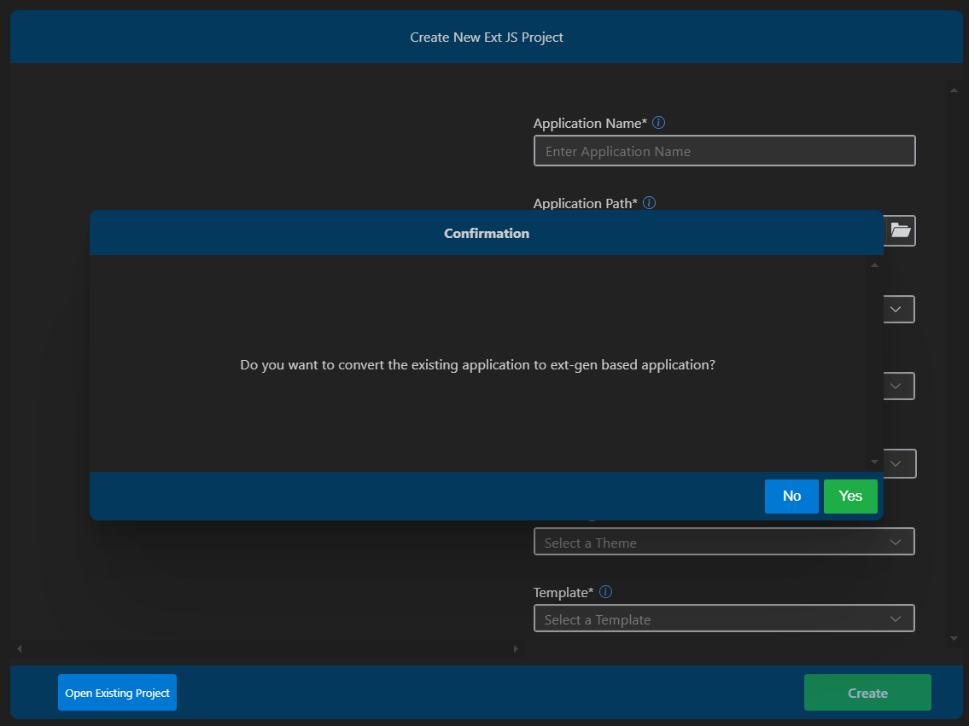
Task: Click the form's horizontal scrollbar left arrow
Action: (x=20, y=649)
